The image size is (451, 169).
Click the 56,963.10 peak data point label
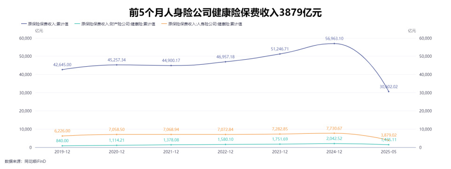tap(334, 38)
